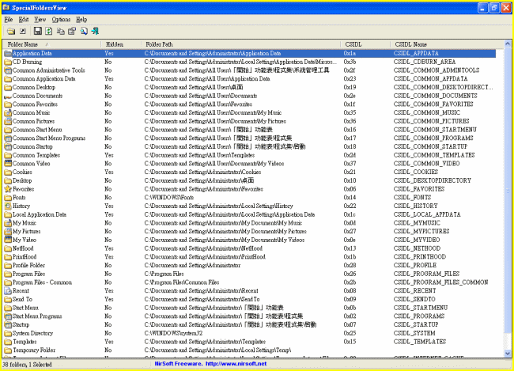The width and height of the screenshot is (514, 371).
Task: Click the Refresh toolbar icon
Action: click(48, 31)
